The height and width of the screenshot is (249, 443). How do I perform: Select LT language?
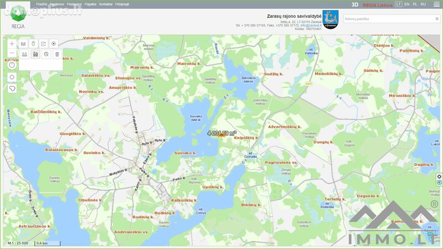[x=398, y=4]
